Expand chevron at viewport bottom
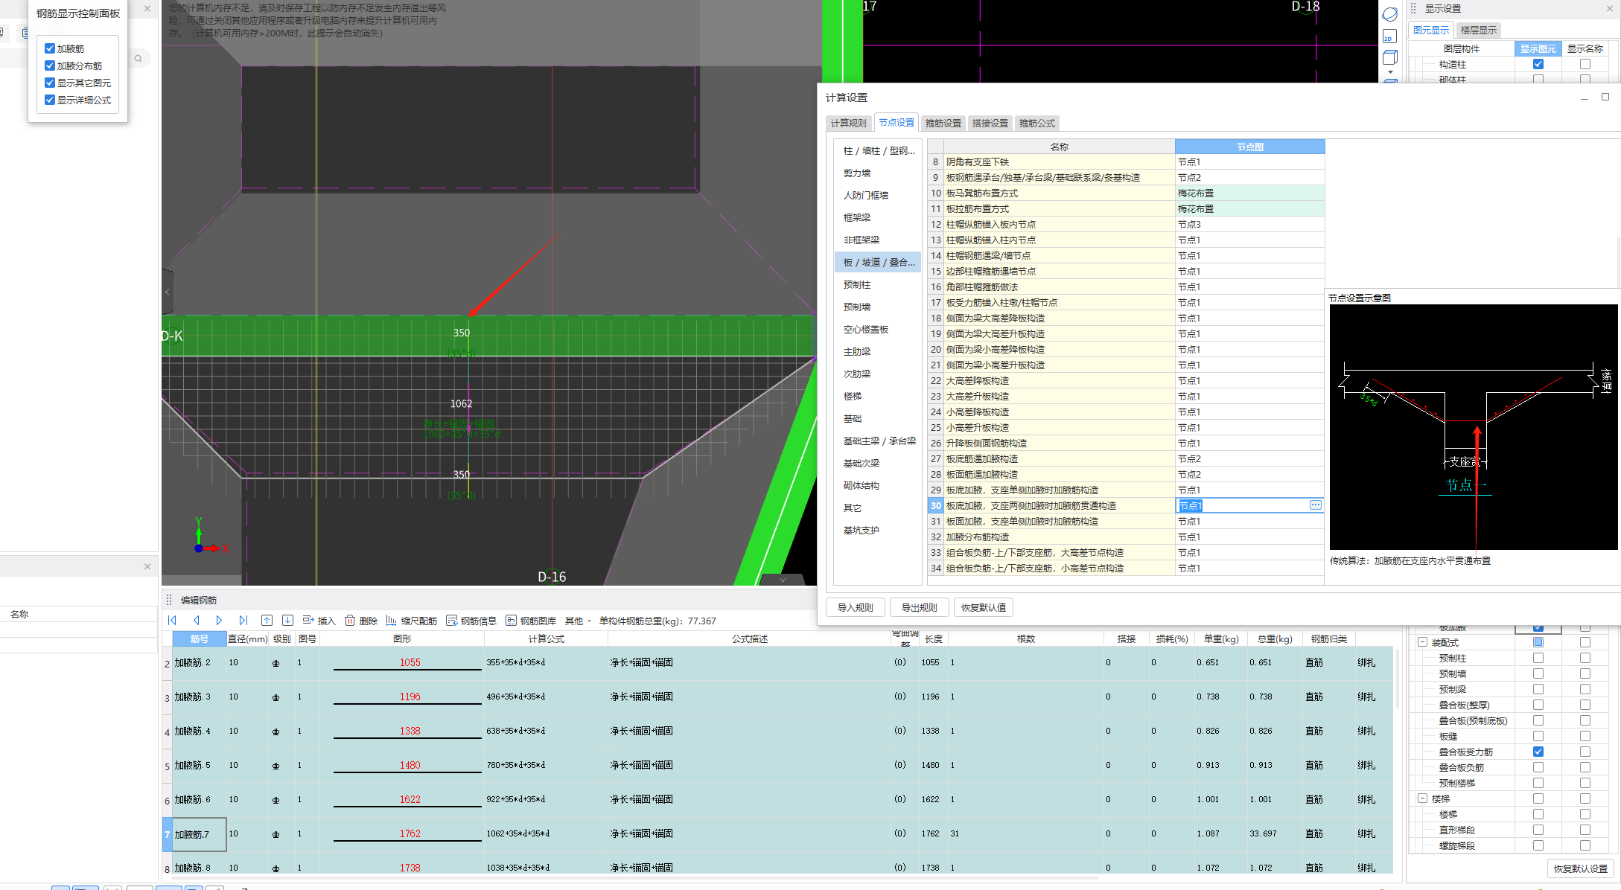The width and height of the screenshot is (1621, 890). point(783,580)
